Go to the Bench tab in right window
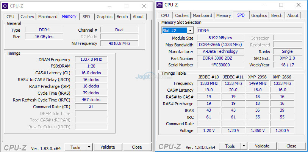Viewport: 308px width, 152px height. click(x=277, y=15)
